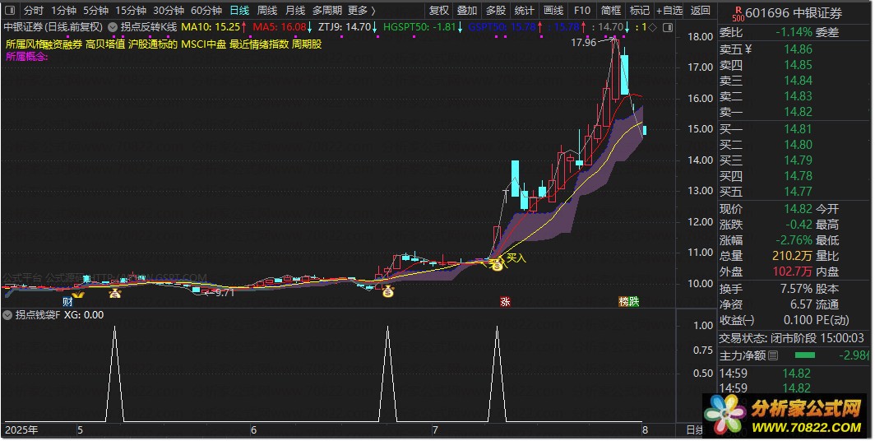Click the 周期股 tag
Screen dimensions: 875x441
[x=307, y=44]
